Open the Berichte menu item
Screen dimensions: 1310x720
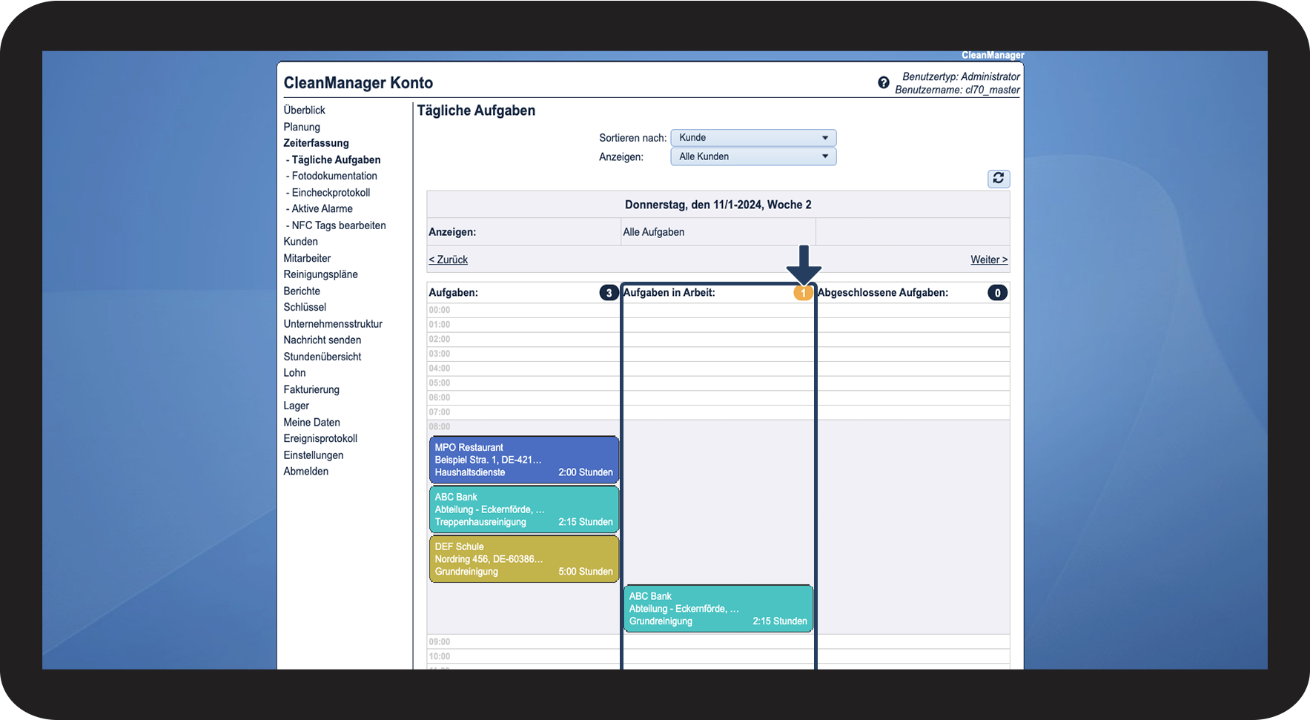click(302, 291)
